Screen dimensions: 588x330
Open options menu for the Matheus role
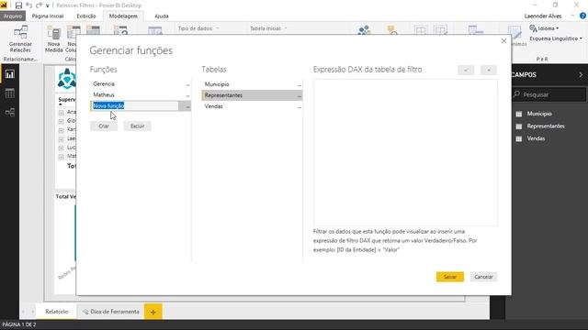(x=187, y=95)
